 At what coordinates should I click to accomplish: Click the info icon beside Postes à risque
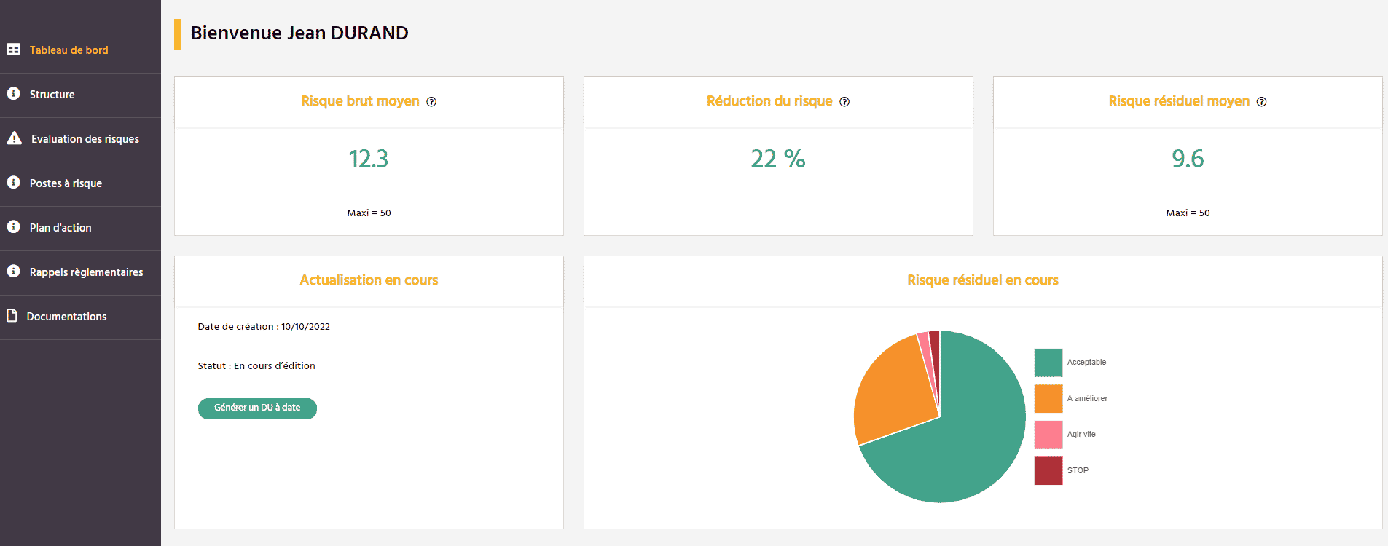pos(13,183)
